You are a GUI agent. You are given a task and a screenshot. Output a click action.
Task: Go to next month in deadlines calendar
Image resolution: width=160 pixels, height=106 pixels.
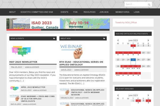pyautogui.click(x=148, y=95)
